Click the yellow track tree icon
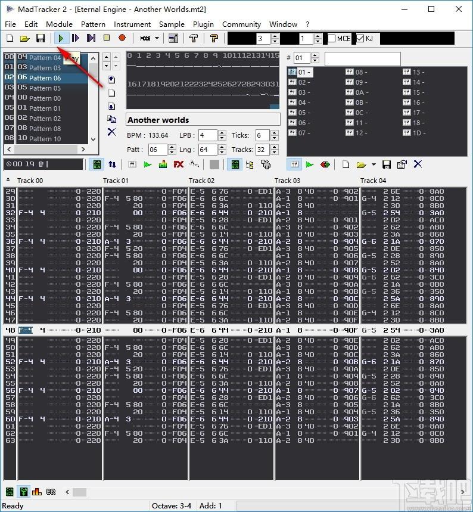Image resolution: width=473 pixels, height=512 pixels. tap(250, 165)
